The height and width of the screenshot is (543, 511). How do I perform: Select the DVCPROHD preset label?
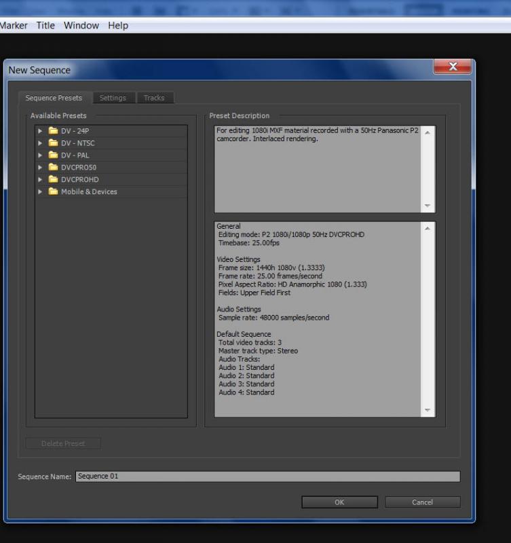80,180
